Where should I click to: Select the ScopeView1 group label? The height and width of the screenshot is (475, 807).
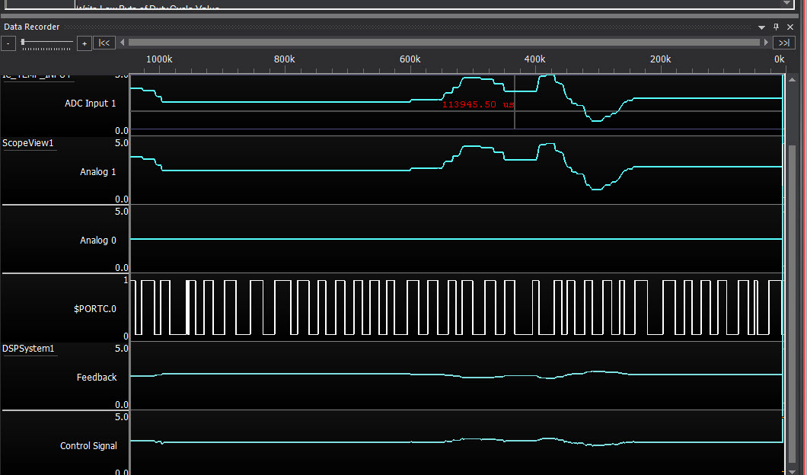(x=28, y=143)
